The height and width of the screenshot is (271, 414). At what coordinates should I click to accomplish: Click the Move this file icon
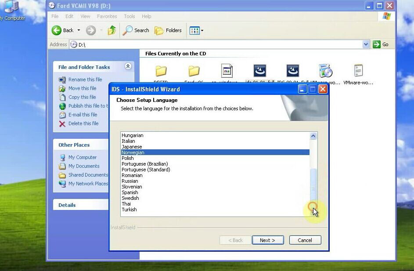click(x=62, y=88)
